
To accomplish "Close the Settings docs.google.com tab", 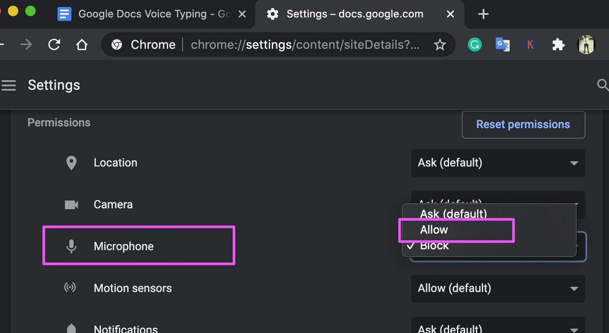I will 450,14.
